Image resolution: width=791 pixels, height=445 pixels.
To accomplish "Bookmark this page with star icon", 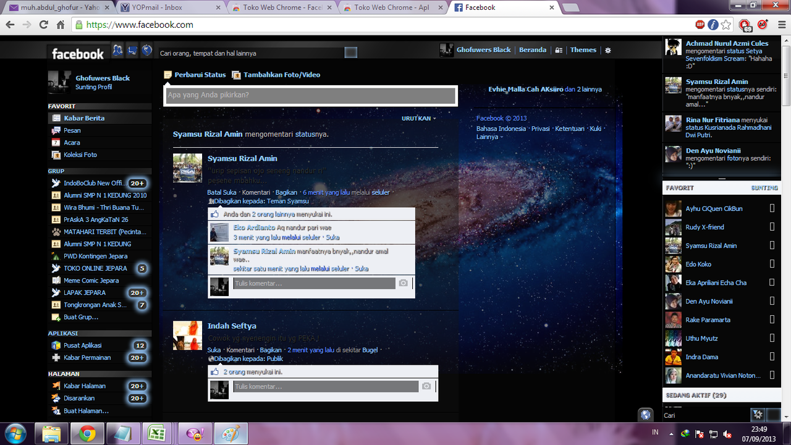I will (726, 25).
